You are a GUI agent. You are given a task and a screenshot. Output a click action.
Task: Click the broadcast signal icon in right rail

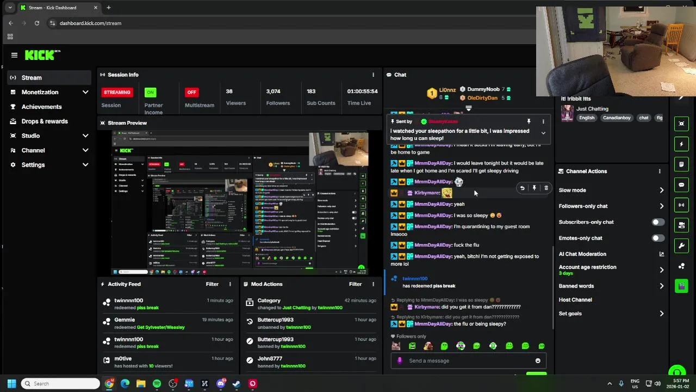[x=681, y=205]
